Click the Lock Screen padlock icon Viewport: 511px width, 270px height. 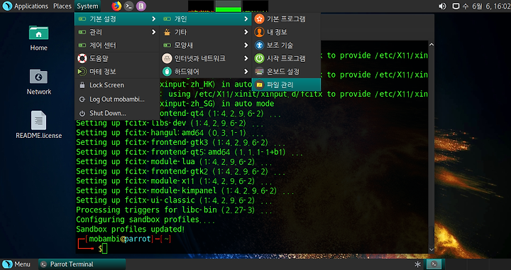82,85
